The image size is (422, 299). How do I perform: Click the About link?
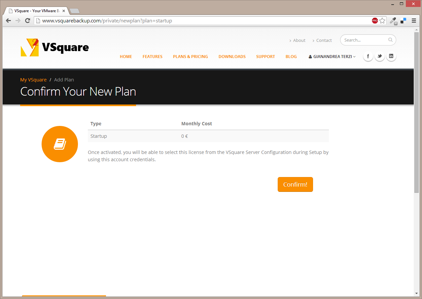click(x=299, y=40)
